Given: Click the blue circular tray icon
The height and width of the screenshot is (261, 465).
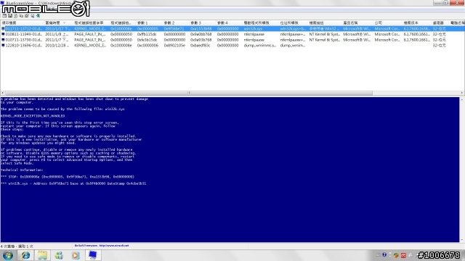Looking at the screenshot, I should (384, 254).
